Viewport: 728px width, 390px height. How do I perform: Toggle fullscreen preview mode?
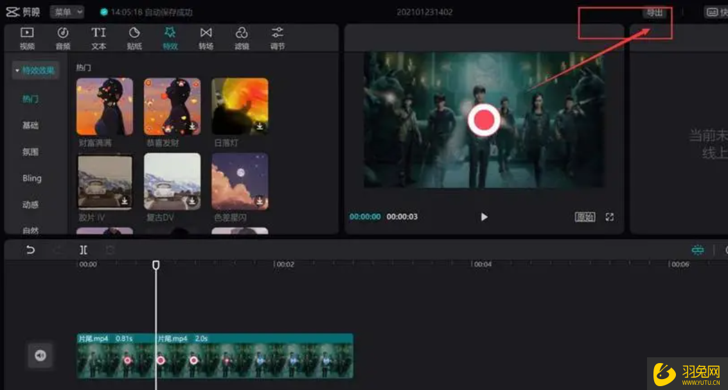tap(610, 217)
